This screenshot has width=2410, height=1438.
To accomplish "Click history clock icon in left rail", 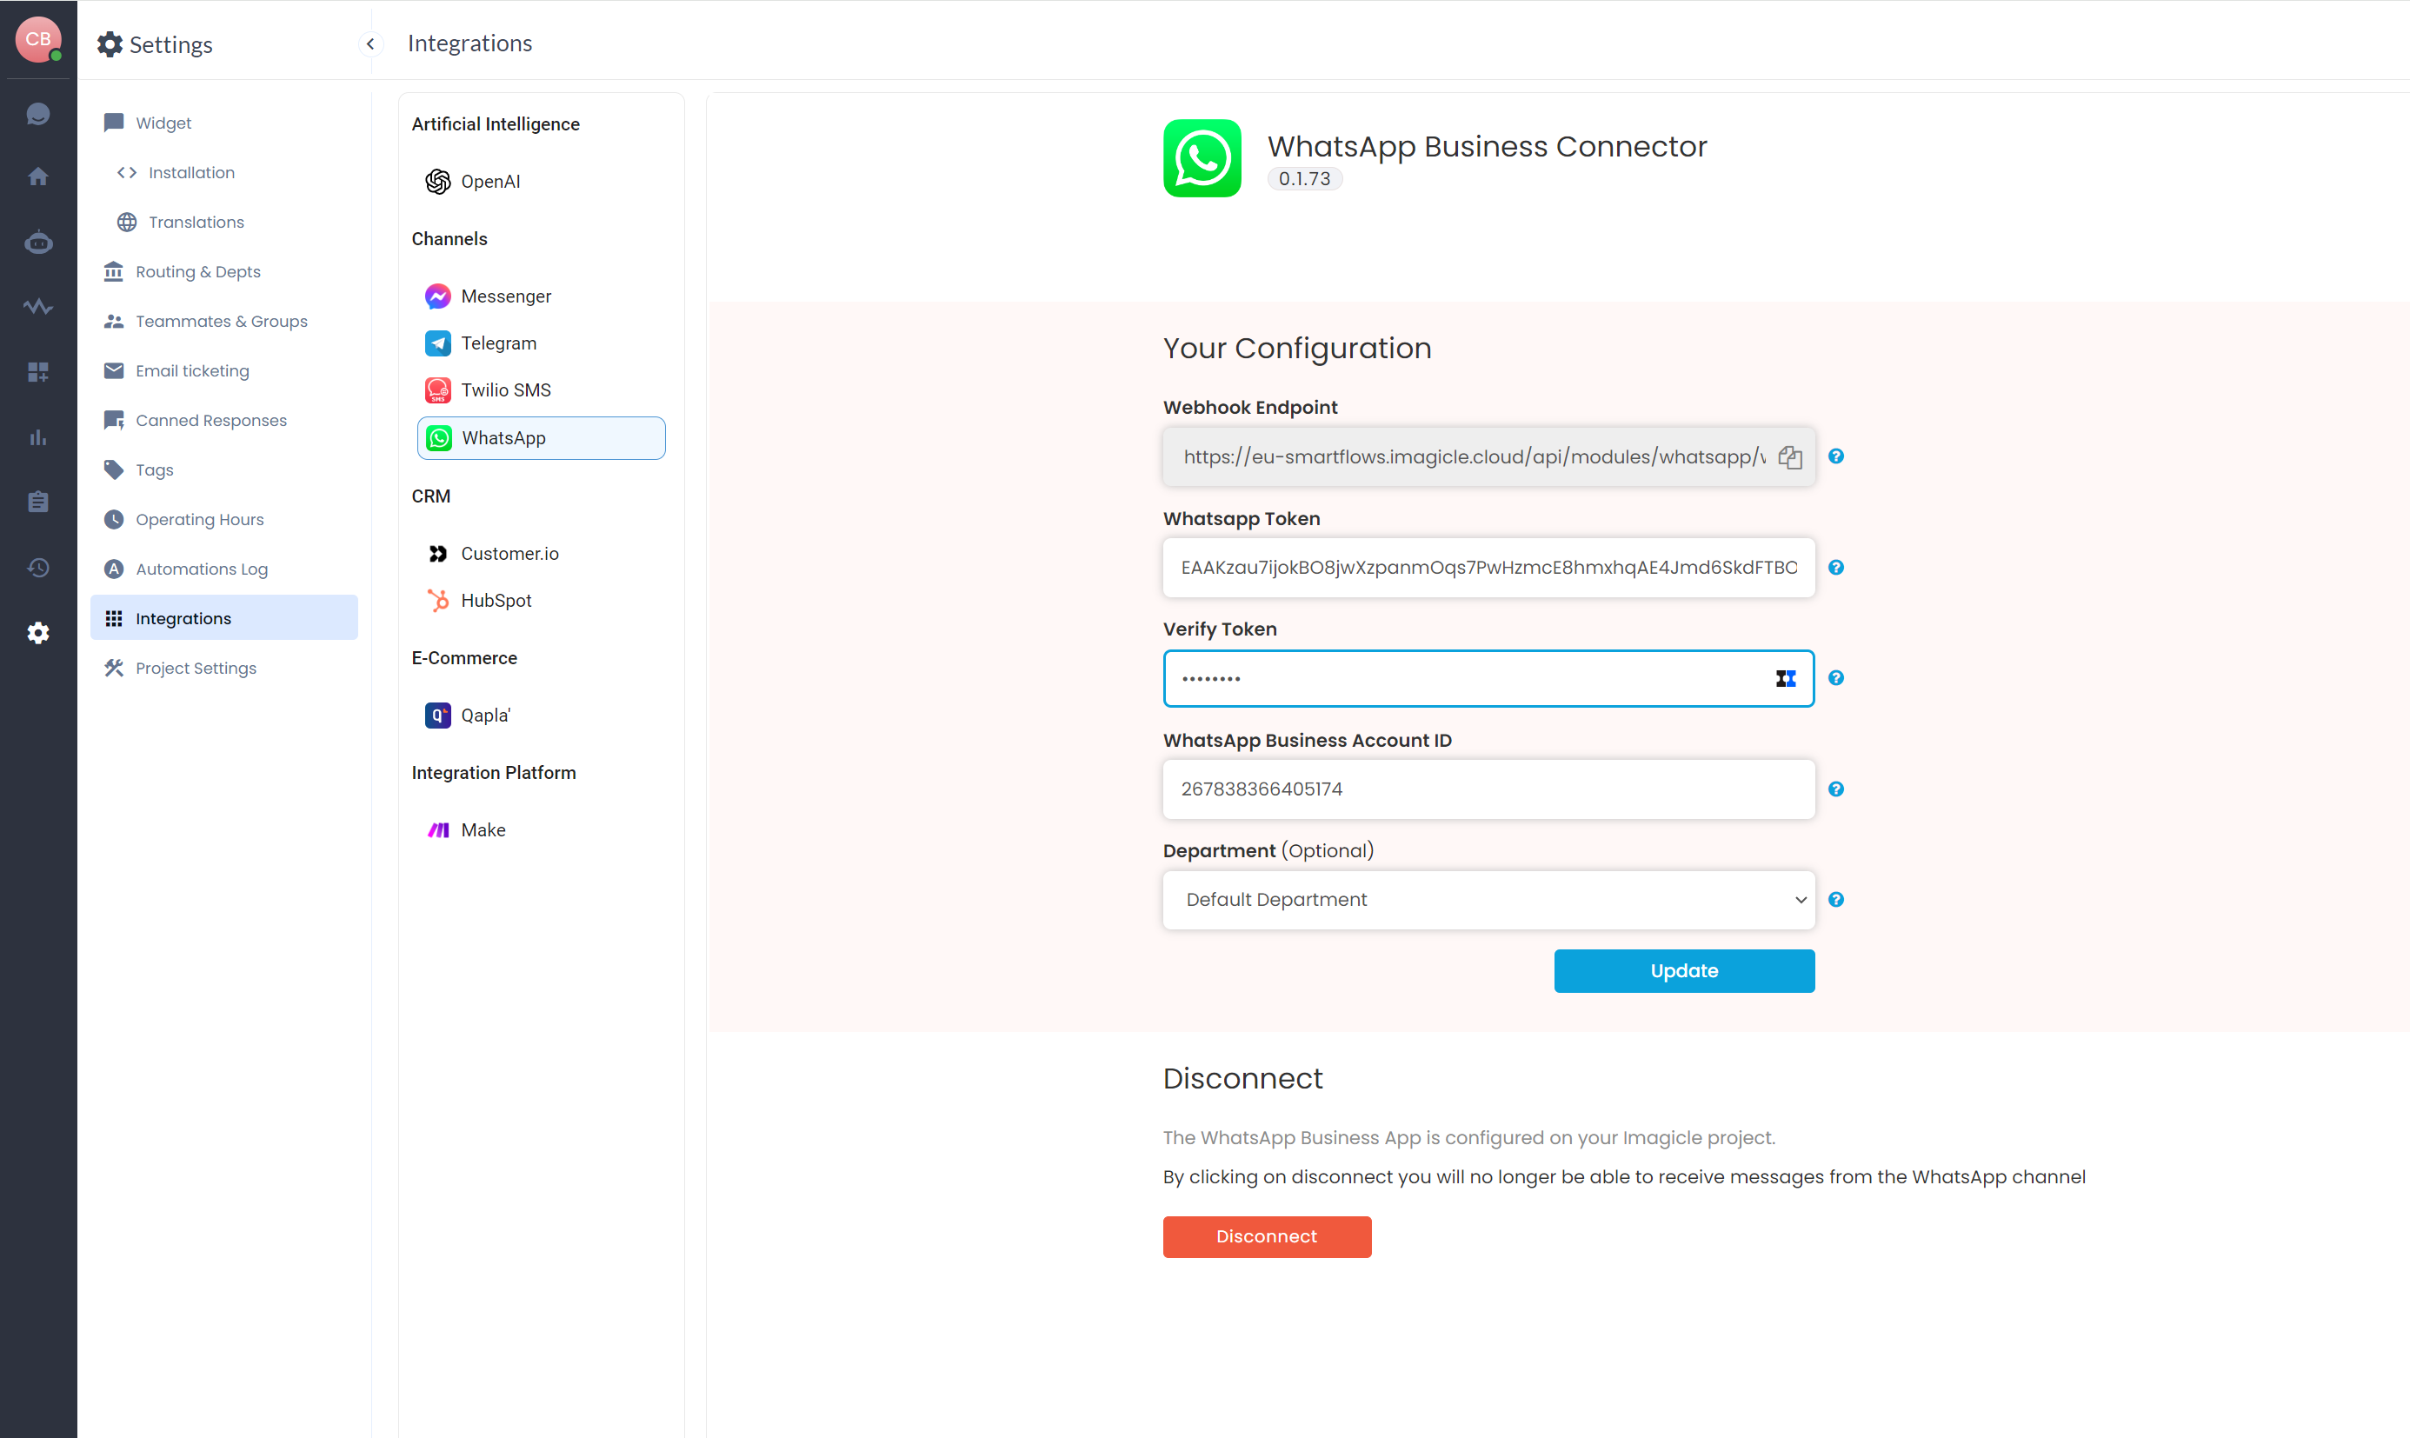I will click(37, 568).
